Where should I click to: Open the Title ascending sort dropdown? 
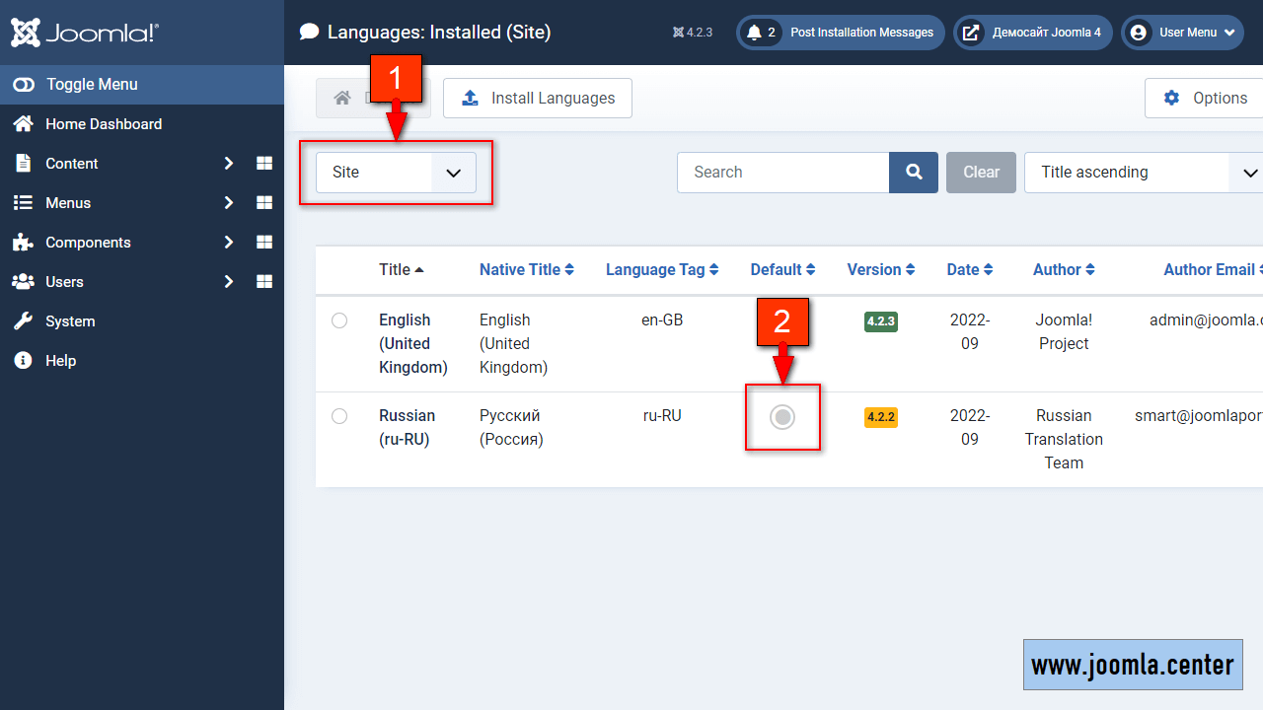tap(1145, 173)
